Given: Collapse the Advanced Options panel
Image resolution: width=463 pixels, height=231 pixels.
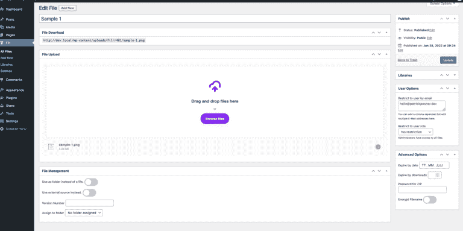Looking at the screenshot, I should pyautogui.click(x=455, y=154).
